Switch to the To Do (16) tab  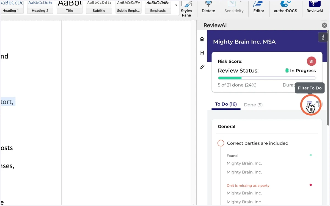point(226,104)
